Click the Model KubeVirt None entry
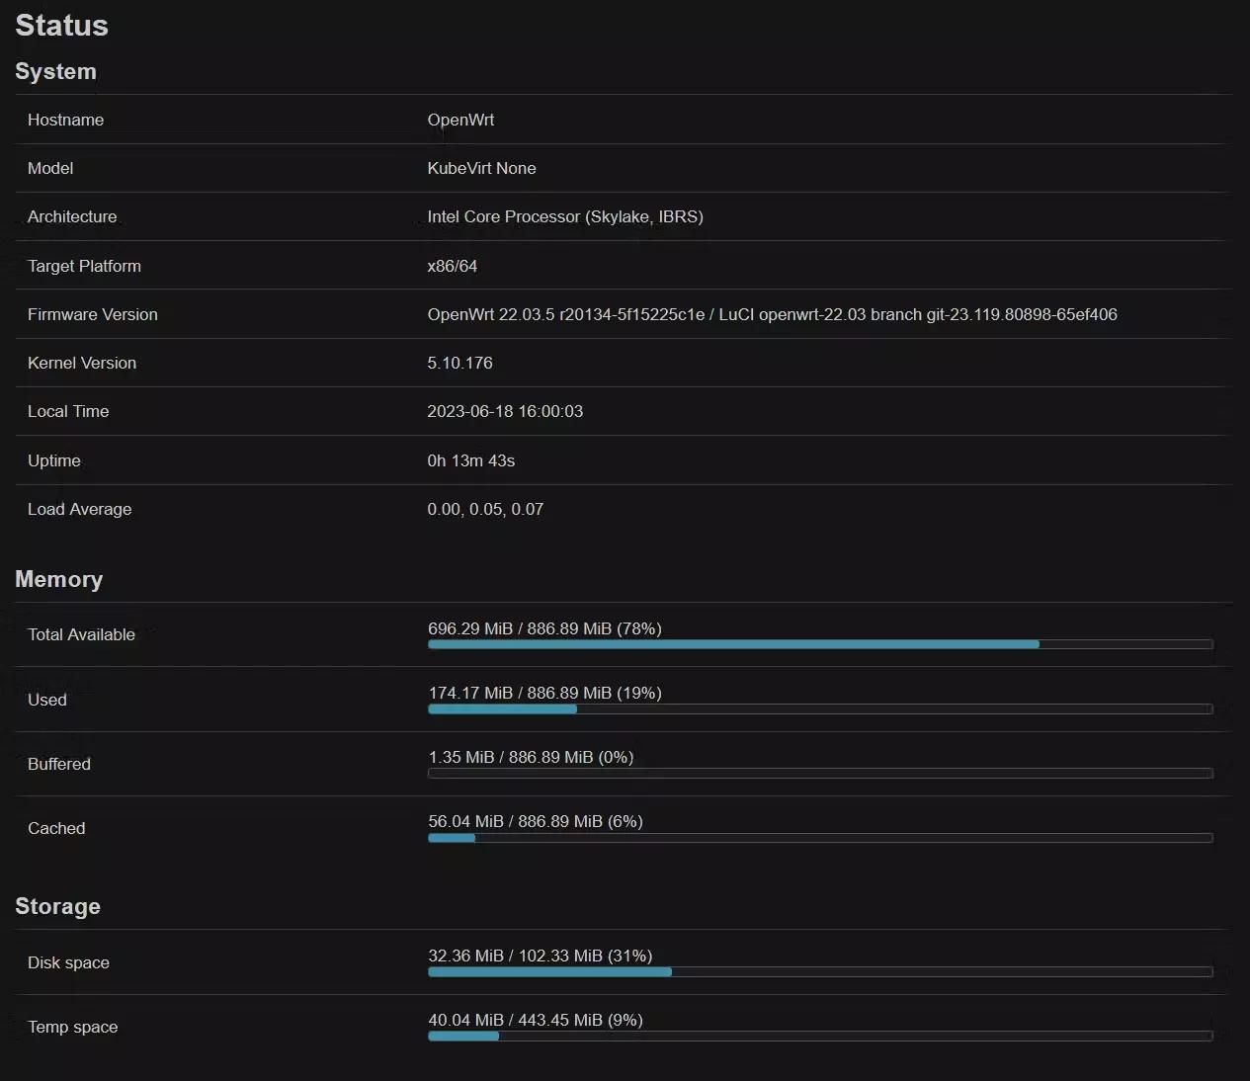This screenshot has height=1081, width=1250. (x=481, y=168)
